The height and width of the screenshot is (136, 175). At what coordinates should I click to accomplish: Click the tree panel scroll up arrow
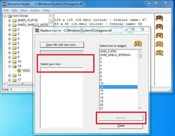50,16
